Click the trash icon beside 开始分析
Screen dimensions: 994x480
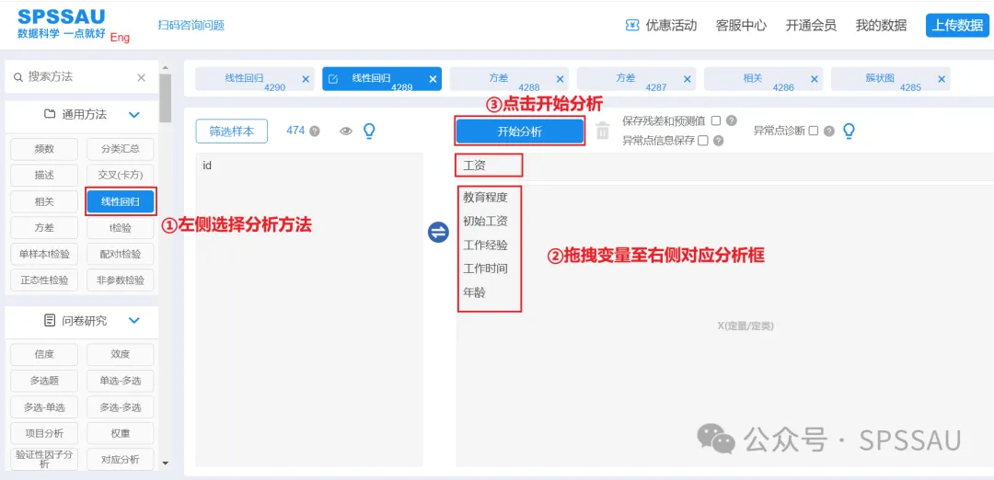point(603,131)
